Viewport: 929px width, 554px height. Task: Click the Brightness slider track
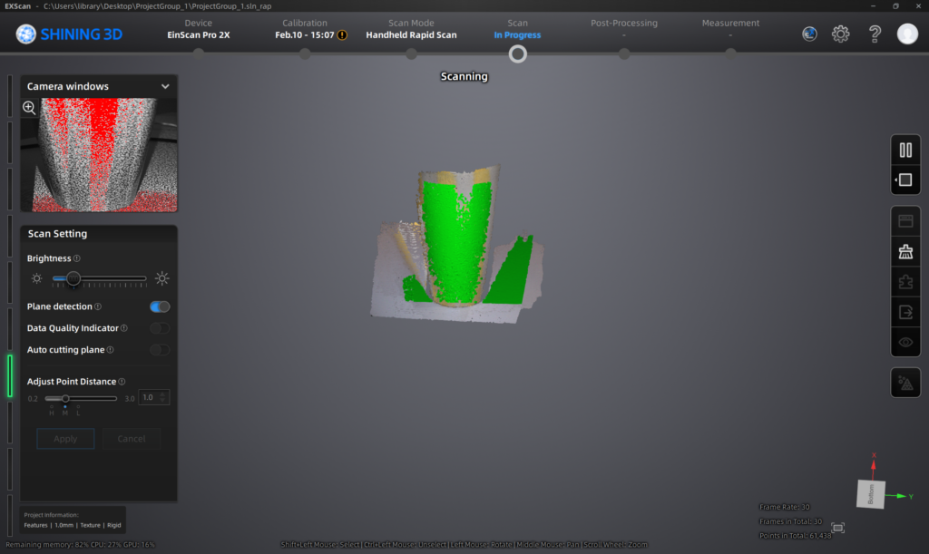click(x=109, y=278)
